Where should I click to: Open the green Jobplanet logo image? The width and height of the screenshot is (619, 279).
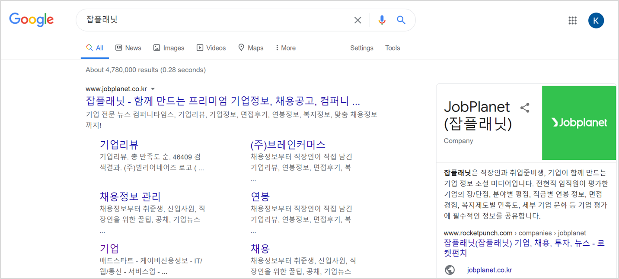click(x=579, y=123)
